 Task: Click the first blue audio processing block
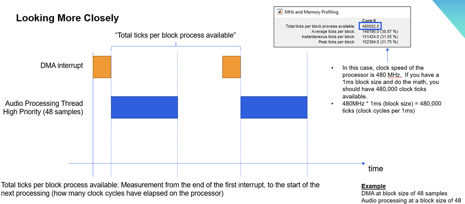pyautogui.click(x=144, y=107)
